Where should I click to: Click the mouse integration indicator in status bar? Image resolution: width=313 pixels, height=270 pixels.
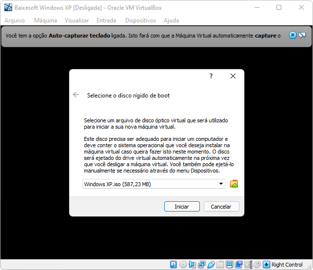pos(257,265)
